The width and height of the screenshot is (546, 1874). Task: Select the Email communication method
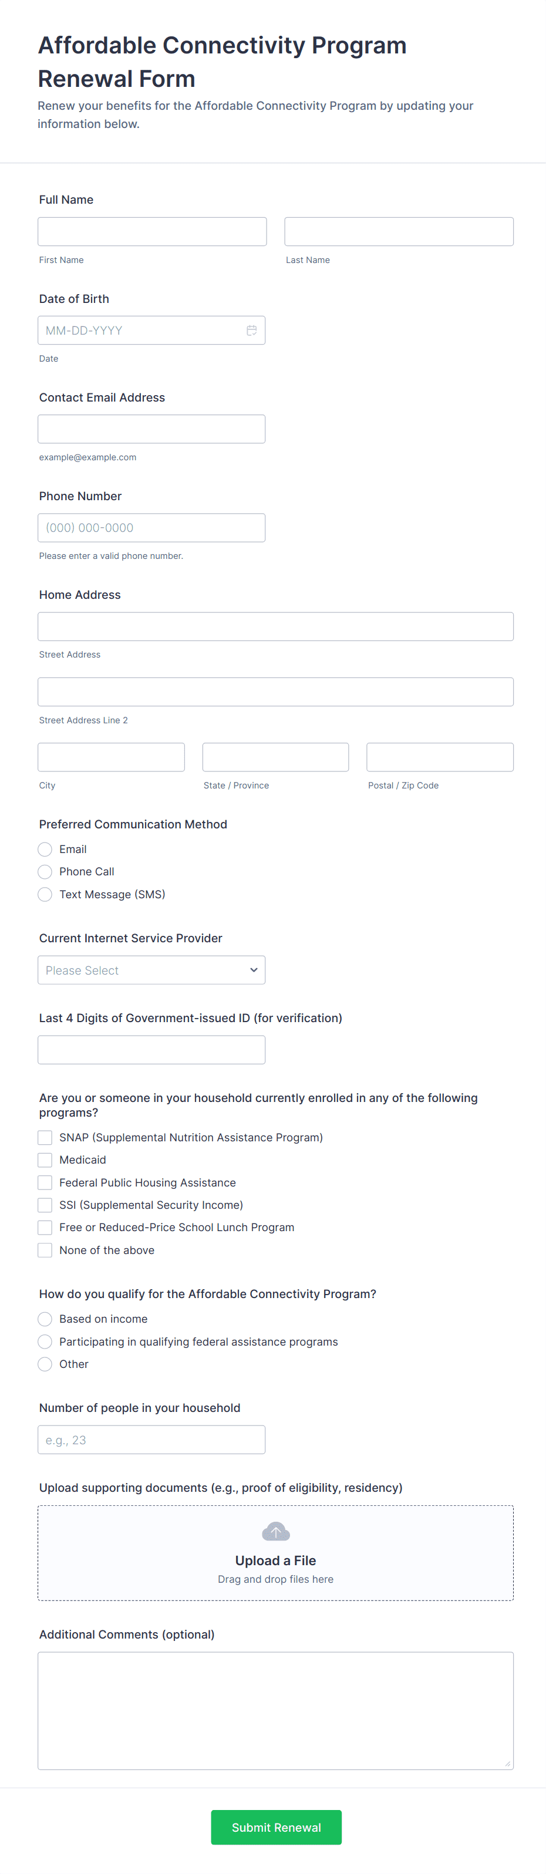coord(45,849)
